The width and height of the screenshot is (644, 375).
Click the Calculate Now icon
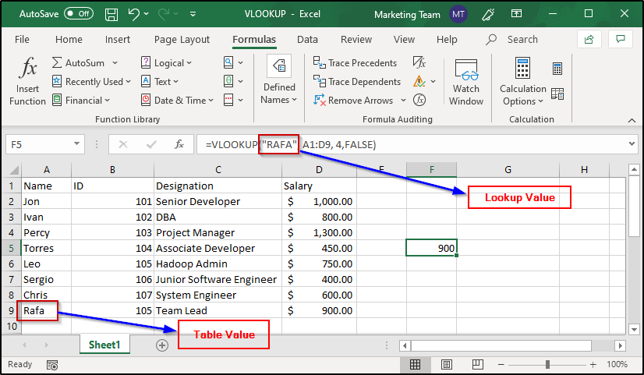pos(557,69)
